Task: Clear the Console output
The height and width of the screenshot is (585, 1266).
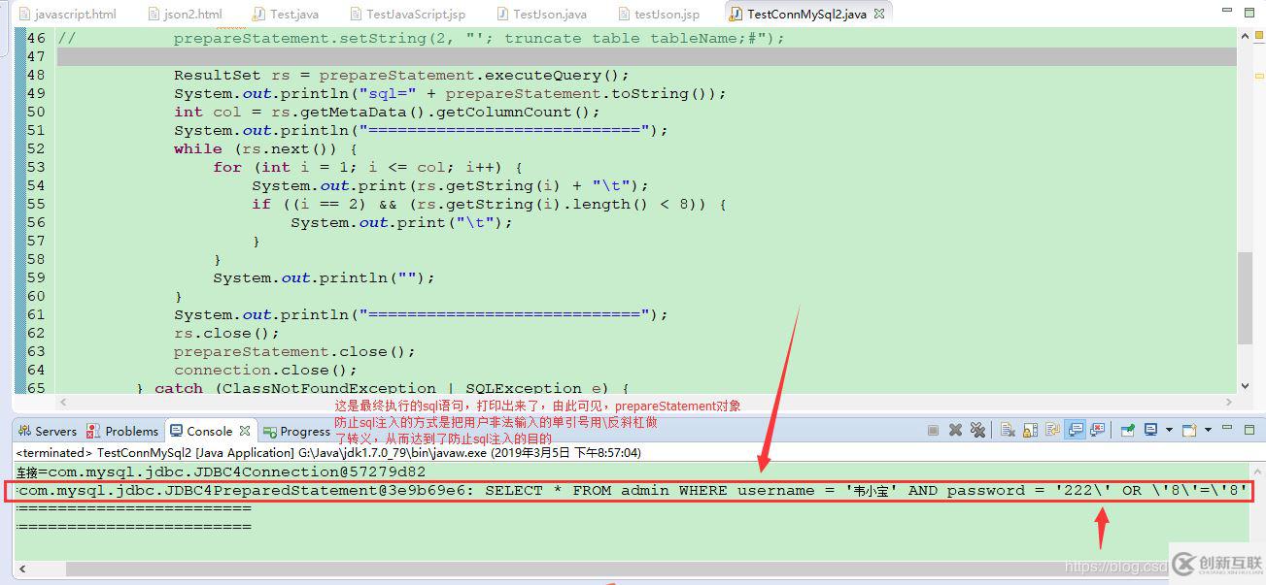Action: coord(1005,431)
